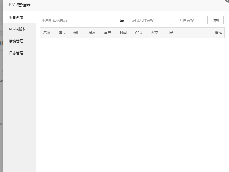Viewport: 229px width, 172px height.
Task: Select the 项目列表 tab
Action: click(19, 17)
